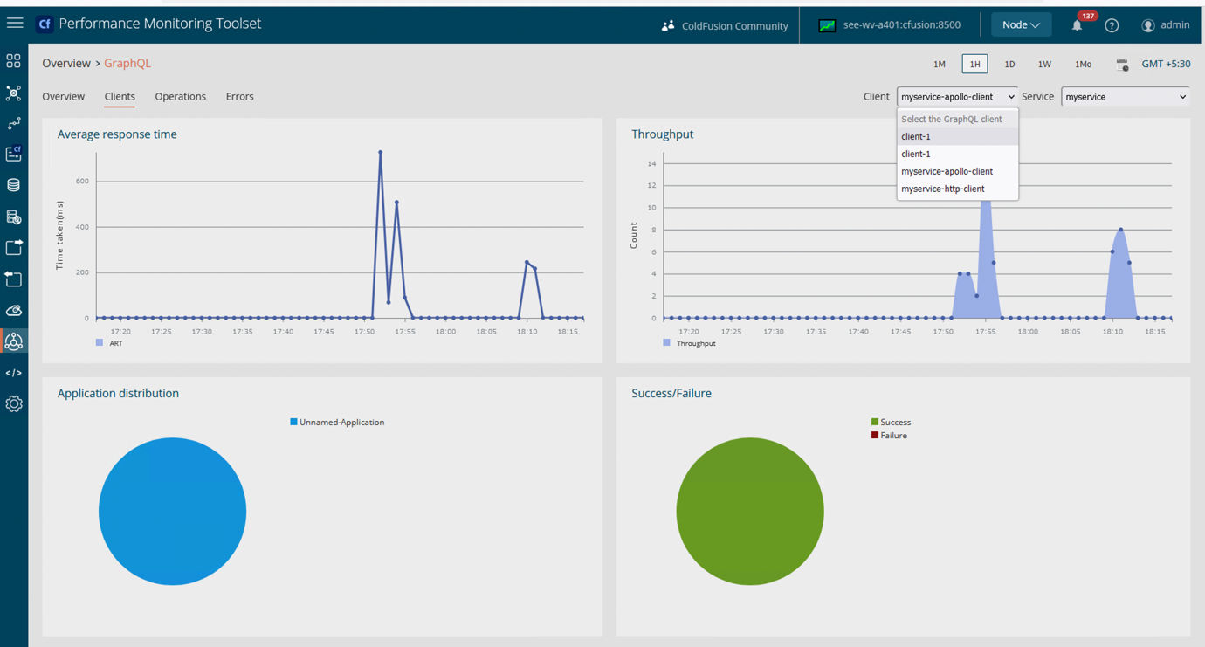Viewport: 1205px width, 647px height.
Task: Toggle the Failure legend entry
Action: click(x=889, y=435)
